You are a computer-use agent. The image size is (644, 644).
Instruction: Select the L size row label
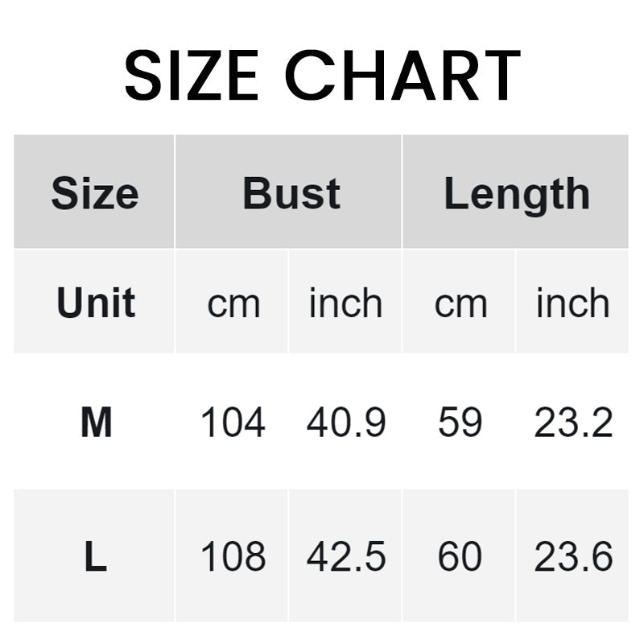[x=95, y=557]
